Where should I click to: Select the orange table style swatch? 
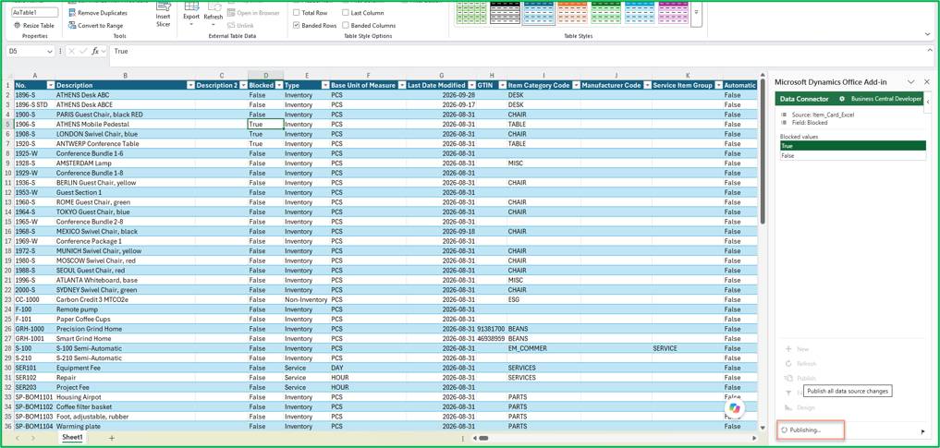click(x=572, y=12)
